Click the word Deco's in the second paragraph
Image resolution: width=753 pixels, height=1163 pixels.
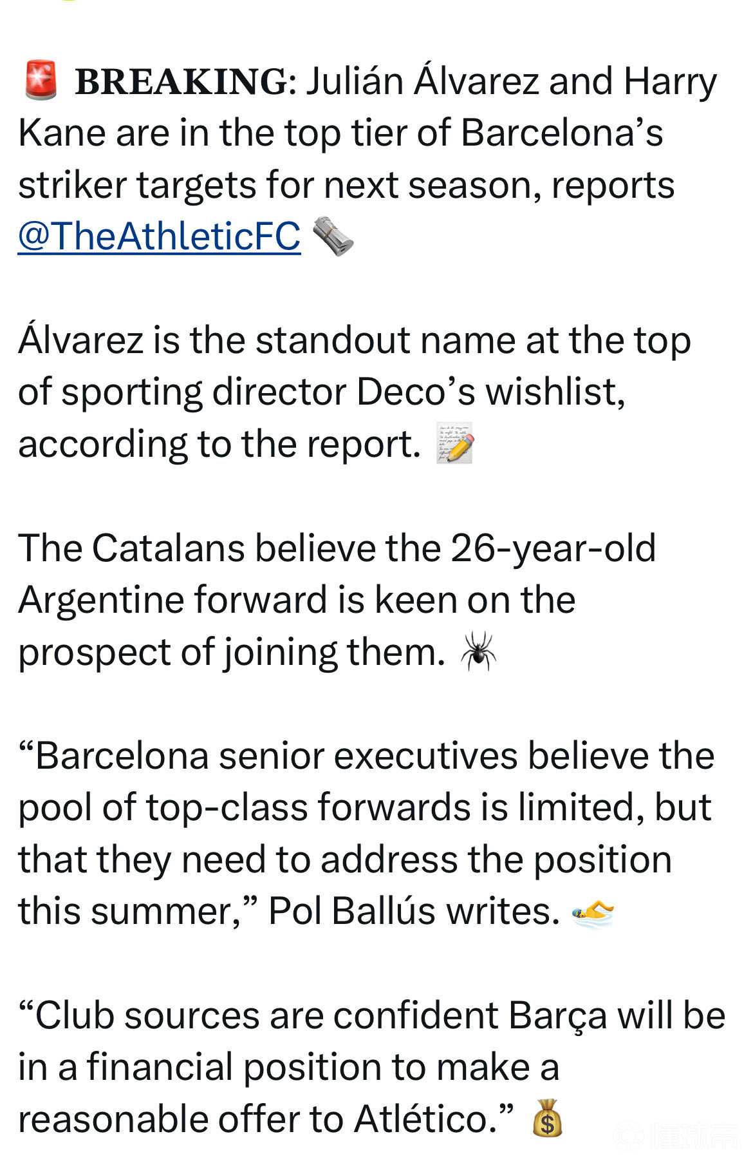416,392
